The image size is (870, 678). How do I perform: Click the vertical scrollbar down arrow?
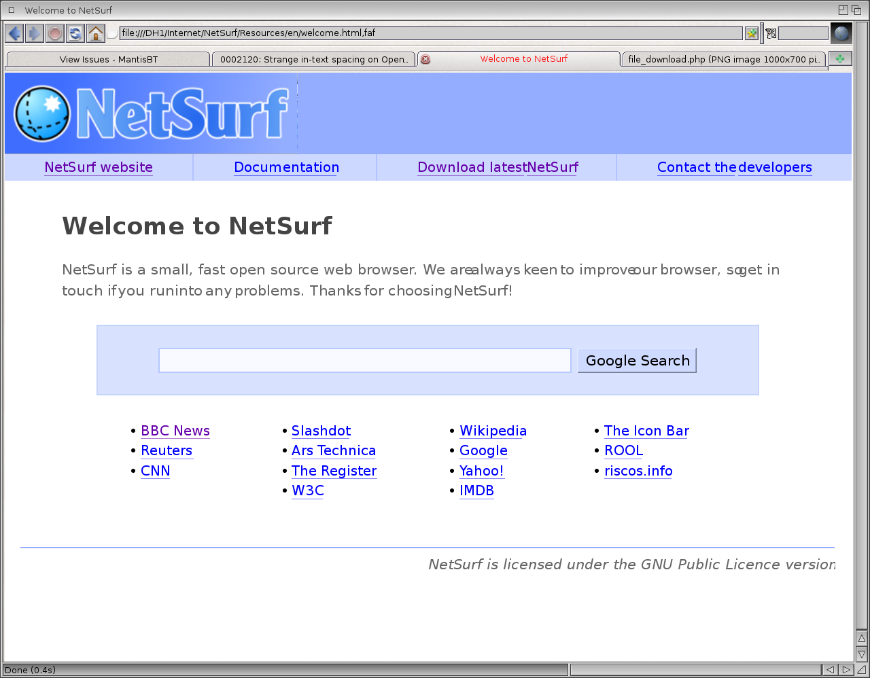coord(861,654)
